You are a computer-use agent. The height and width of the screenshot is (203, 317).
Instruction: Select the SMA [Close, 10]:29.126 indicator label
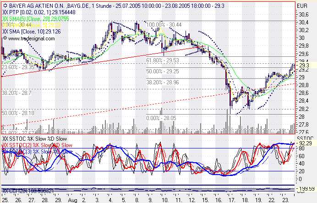click(x=32, y=32)
